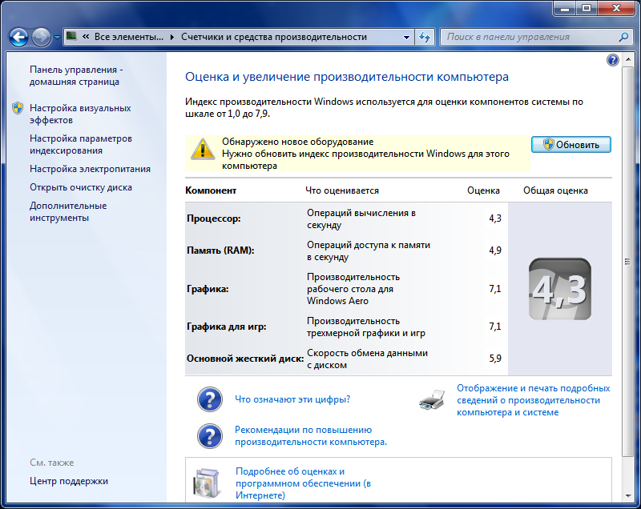This screenshot has width=641, height=509.
Task: Open 'Рекомендации по повышению производительности компьютера' link
Action: [x=311, y=435]
